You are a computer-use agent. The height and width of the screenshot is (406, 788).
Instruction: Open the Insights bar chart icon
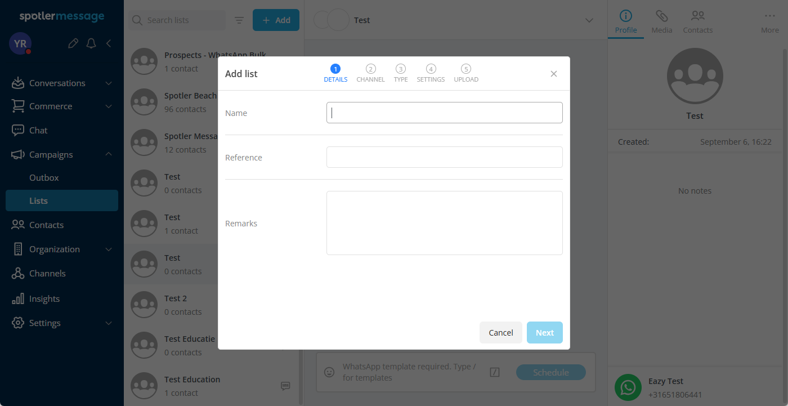tap(18, 298)
